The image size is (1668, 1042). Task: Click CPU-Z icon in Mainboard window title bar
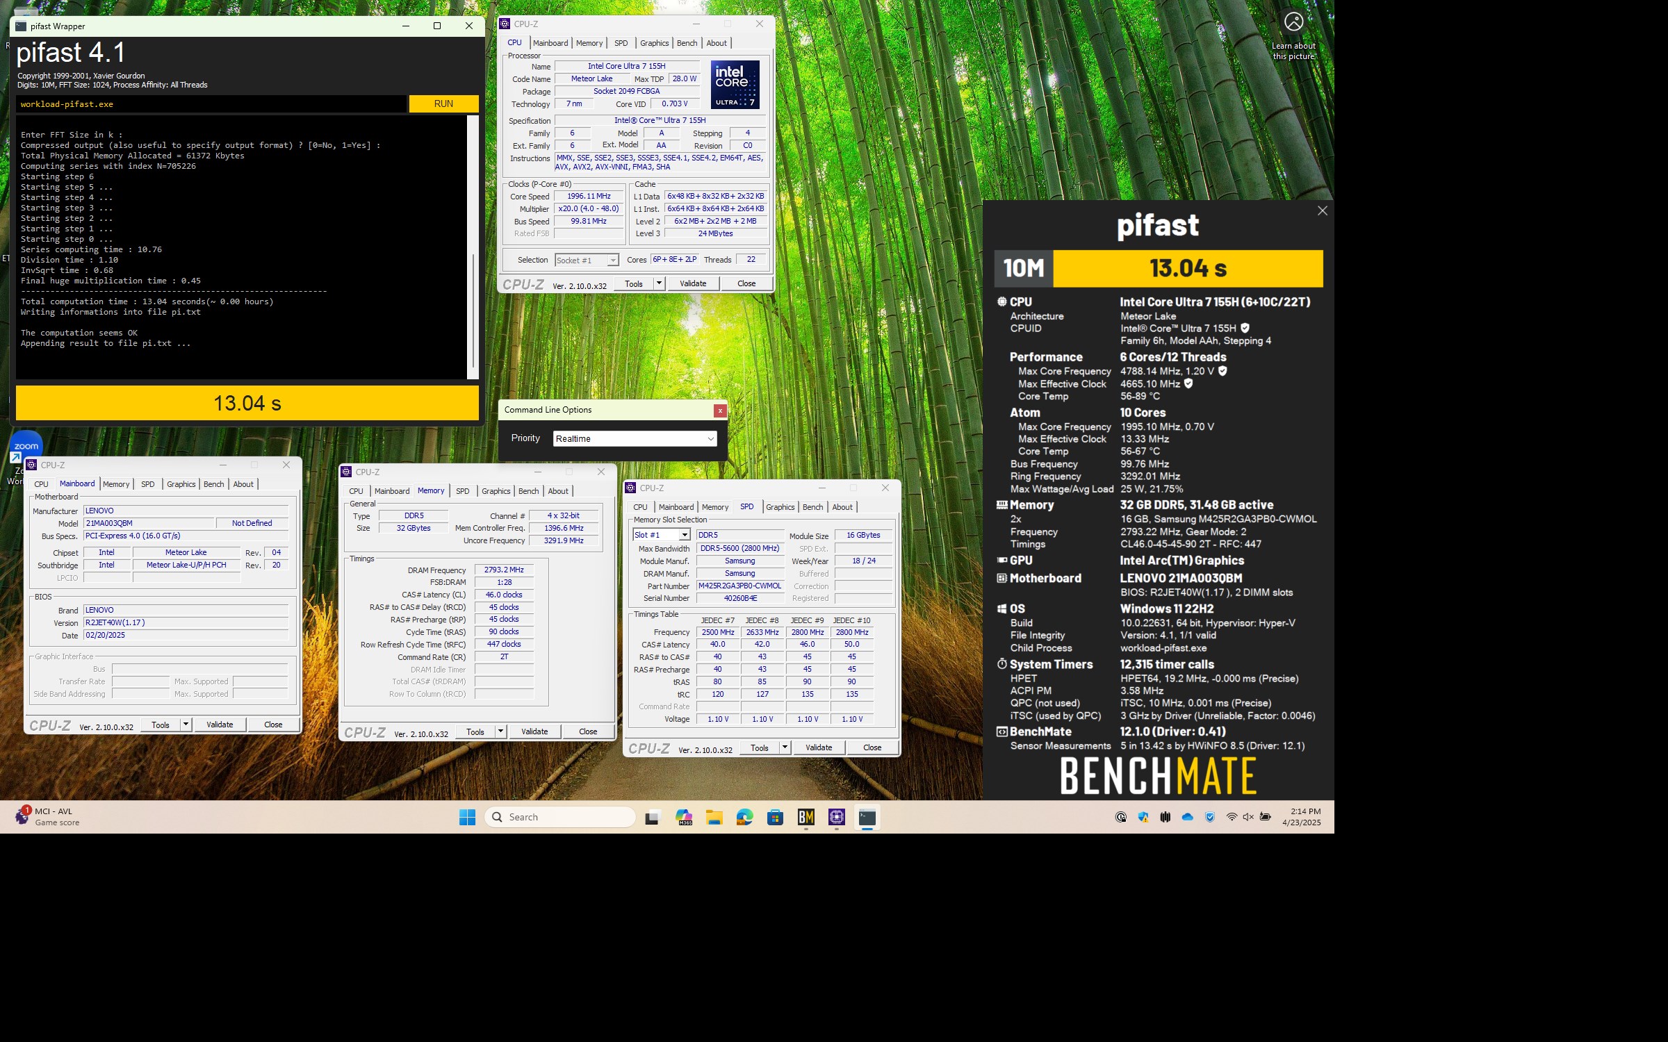pyautogui.click(x=32, y=465)
